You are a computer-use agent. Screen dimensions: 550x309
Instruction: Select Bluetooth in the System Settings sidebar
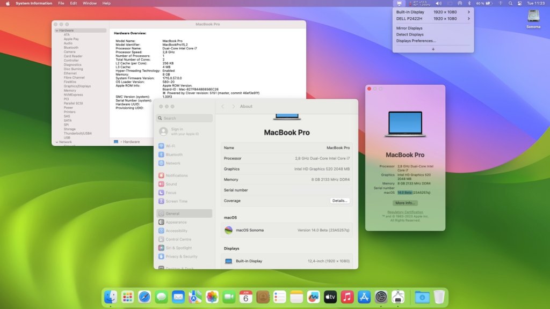point(173,154)
